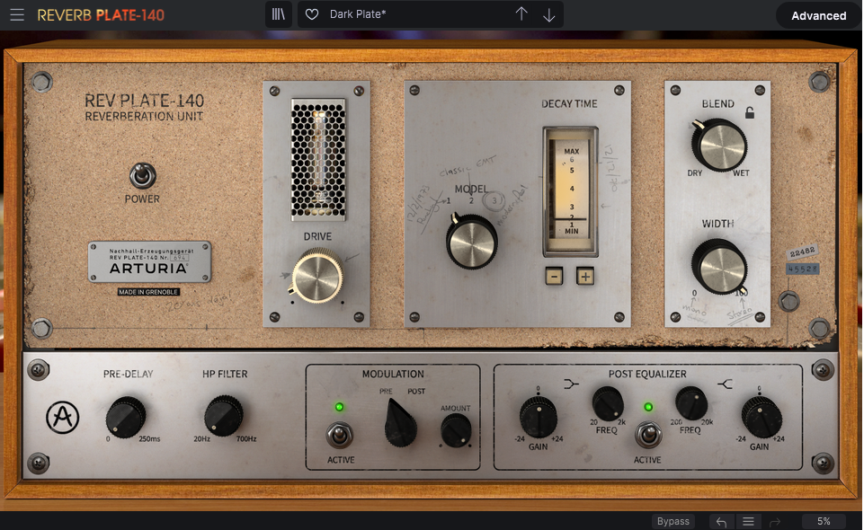Click the Modulation Pre/Post selector switch

(x=400, y=423)
